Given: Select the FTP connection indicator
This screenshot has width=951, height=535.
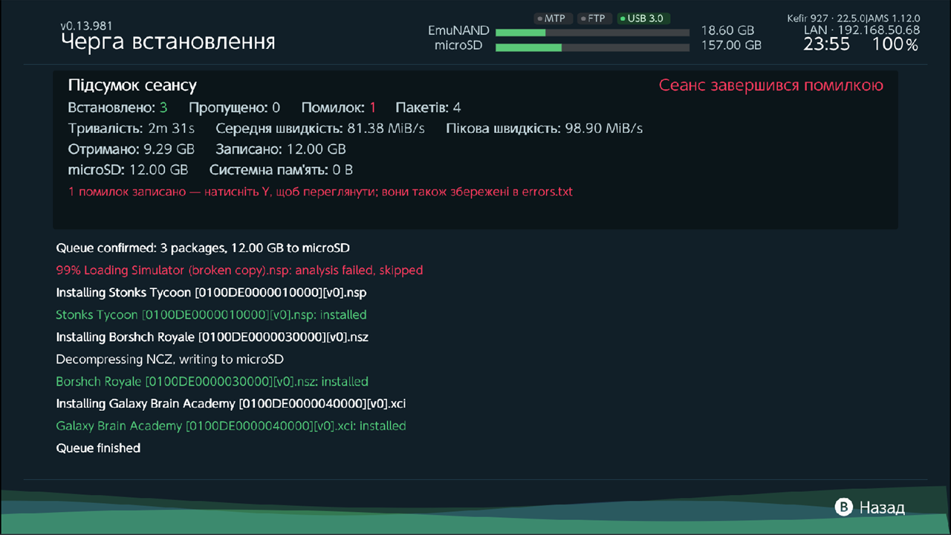Looking at the screenshot, I should coord(593,19).
